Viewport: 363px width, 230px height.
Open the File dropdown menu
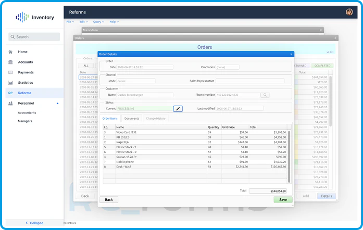coord(70,22)
